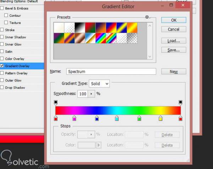Select the magenta color stop
Image resolution: width=213 pixels, height=169 pixels.
[x=74, y=118]
